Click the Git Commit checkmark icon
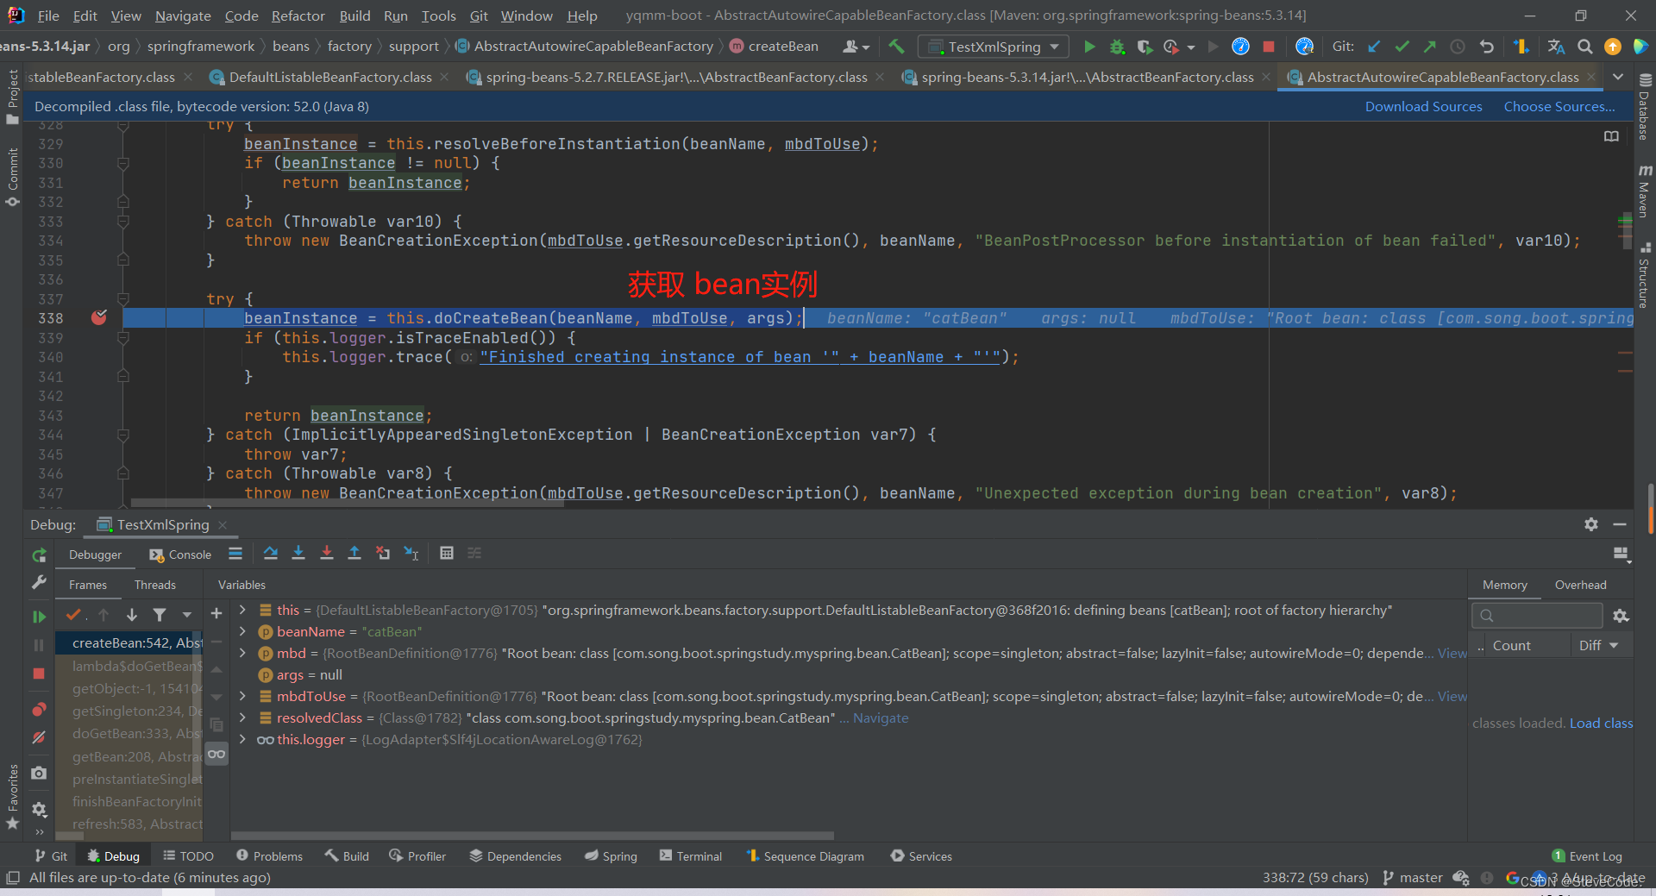This screenshot has height=896, width=1656. [x=1402, y=47]
